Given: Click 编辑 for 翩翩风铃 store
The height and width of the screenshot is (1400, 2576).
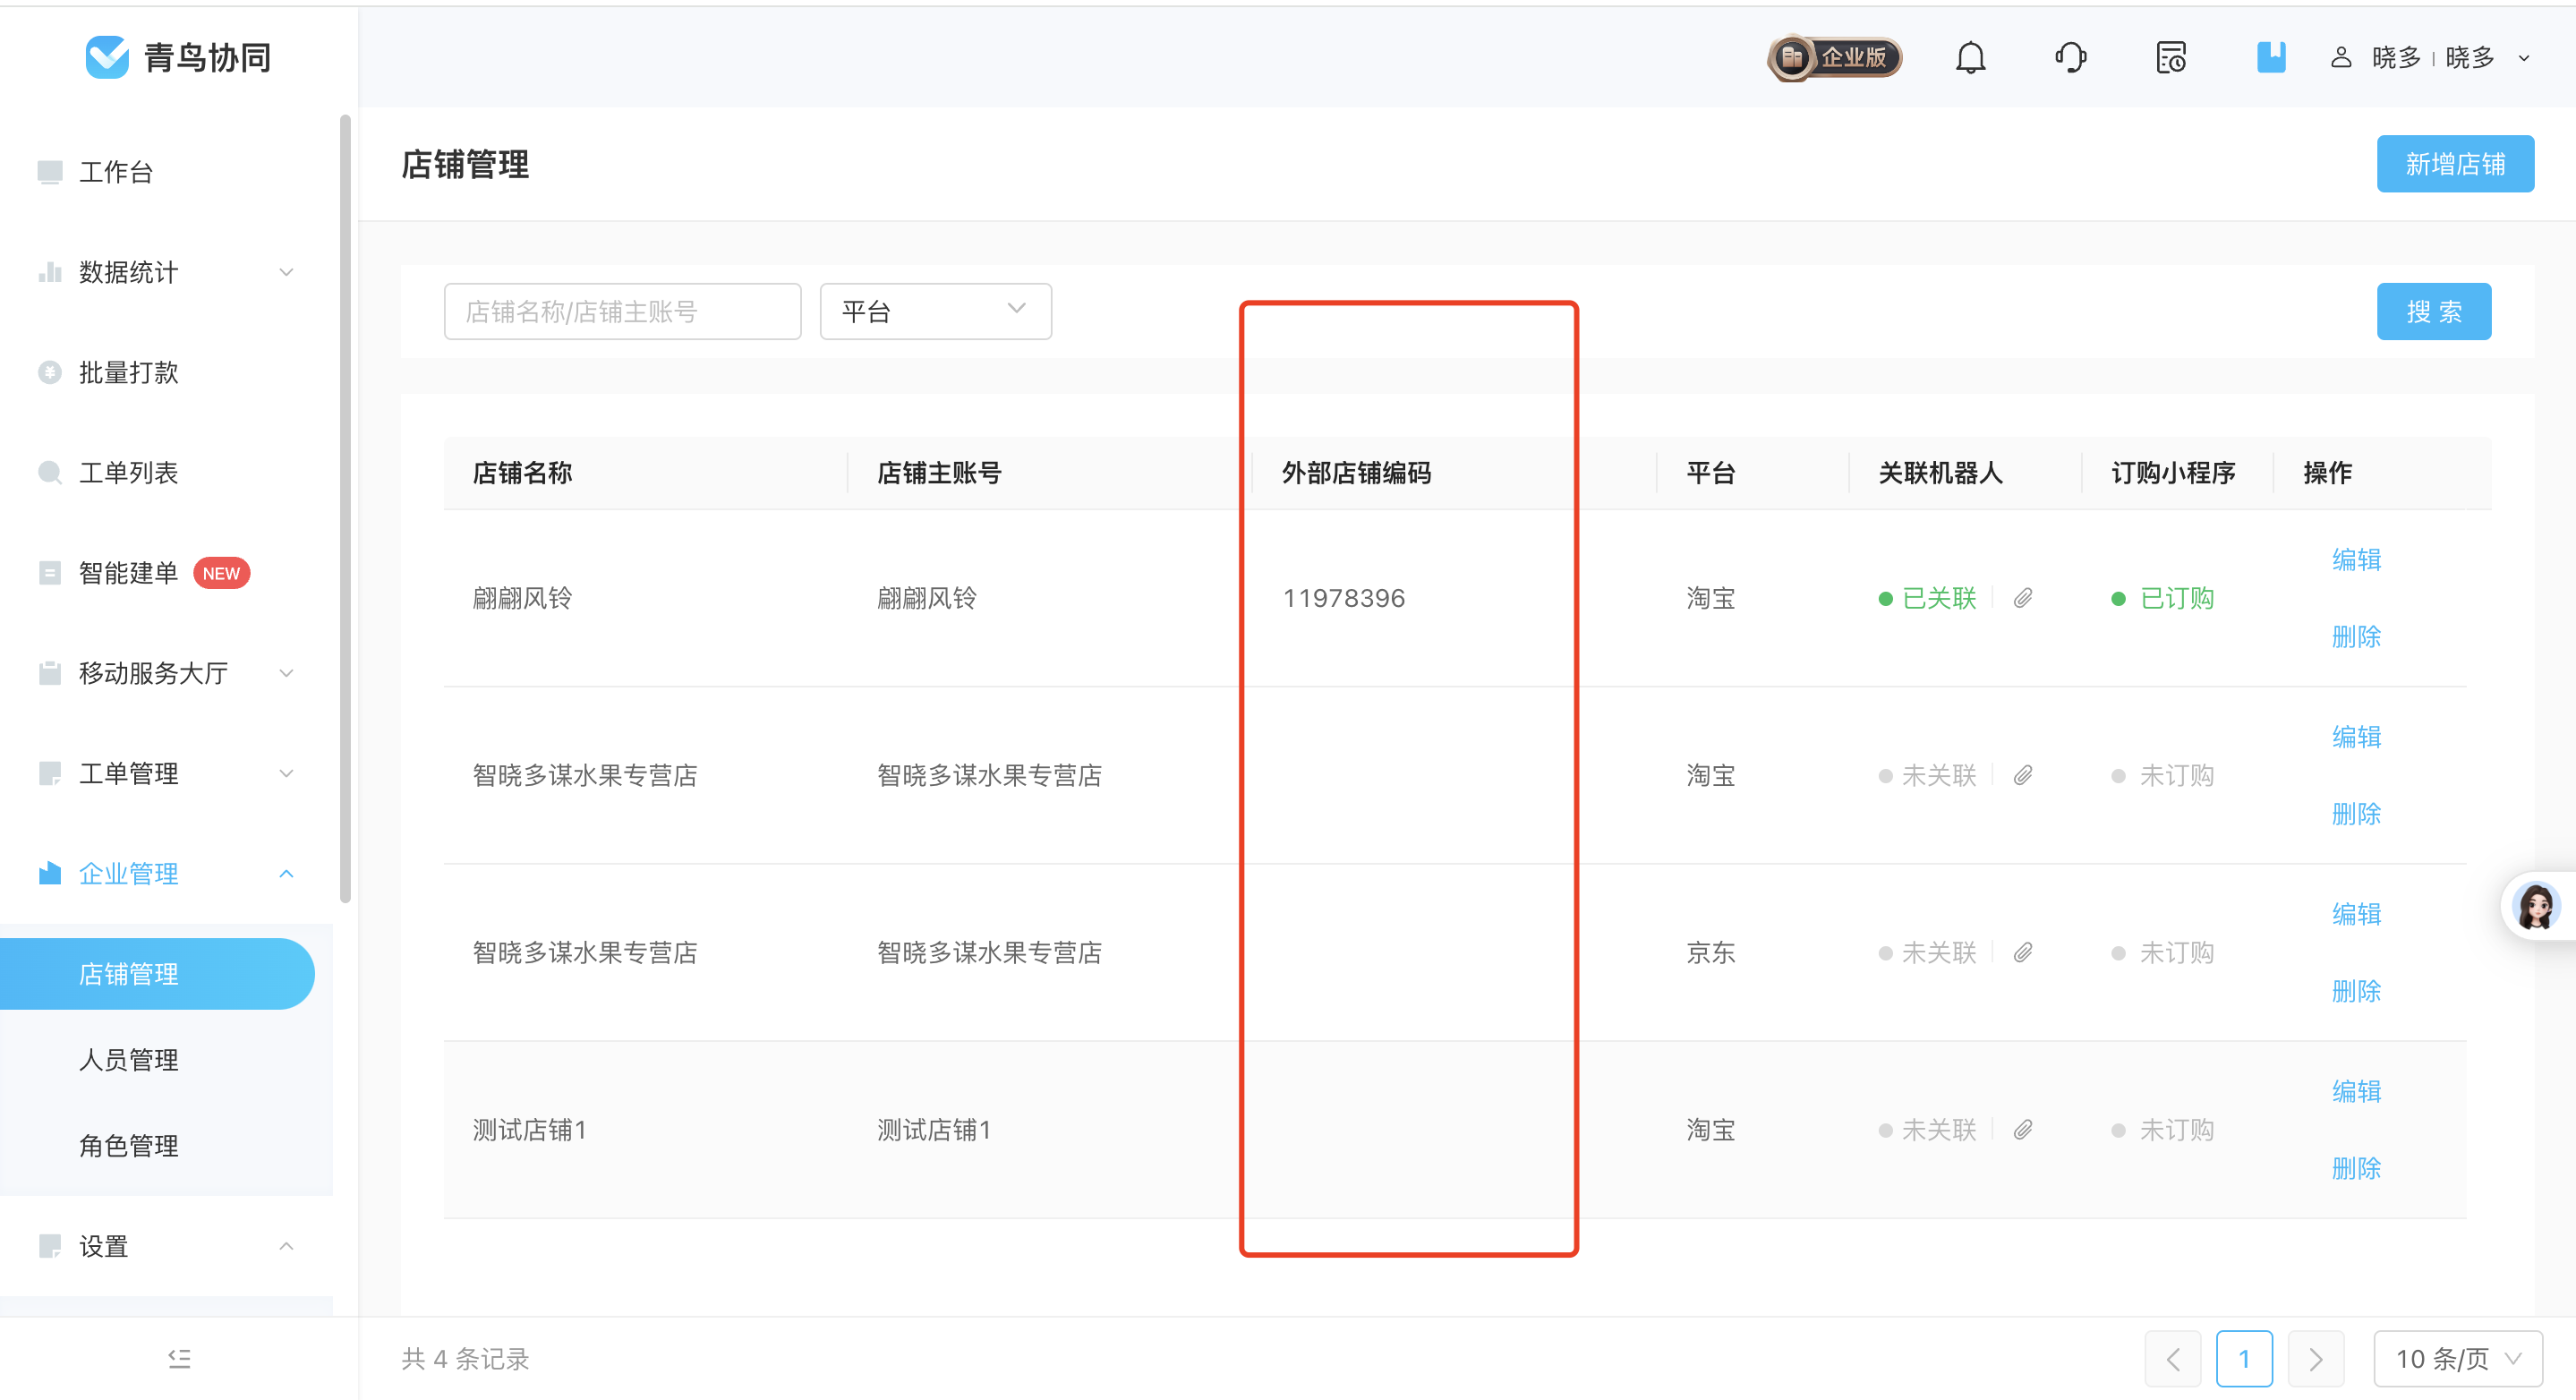Looking at the screenshot, I should (x=2356, y=560).
